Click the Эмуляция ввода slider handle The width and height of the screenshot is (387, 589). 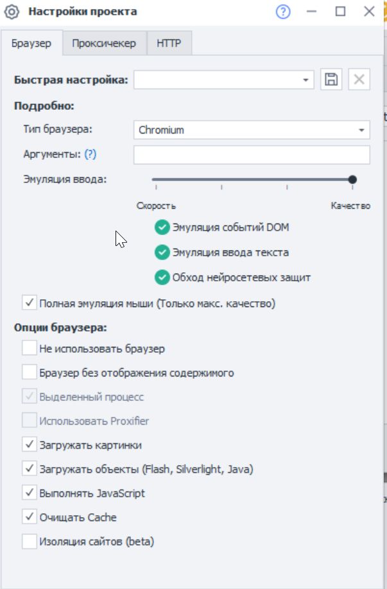pyautogui.click(x=352, y=180)
